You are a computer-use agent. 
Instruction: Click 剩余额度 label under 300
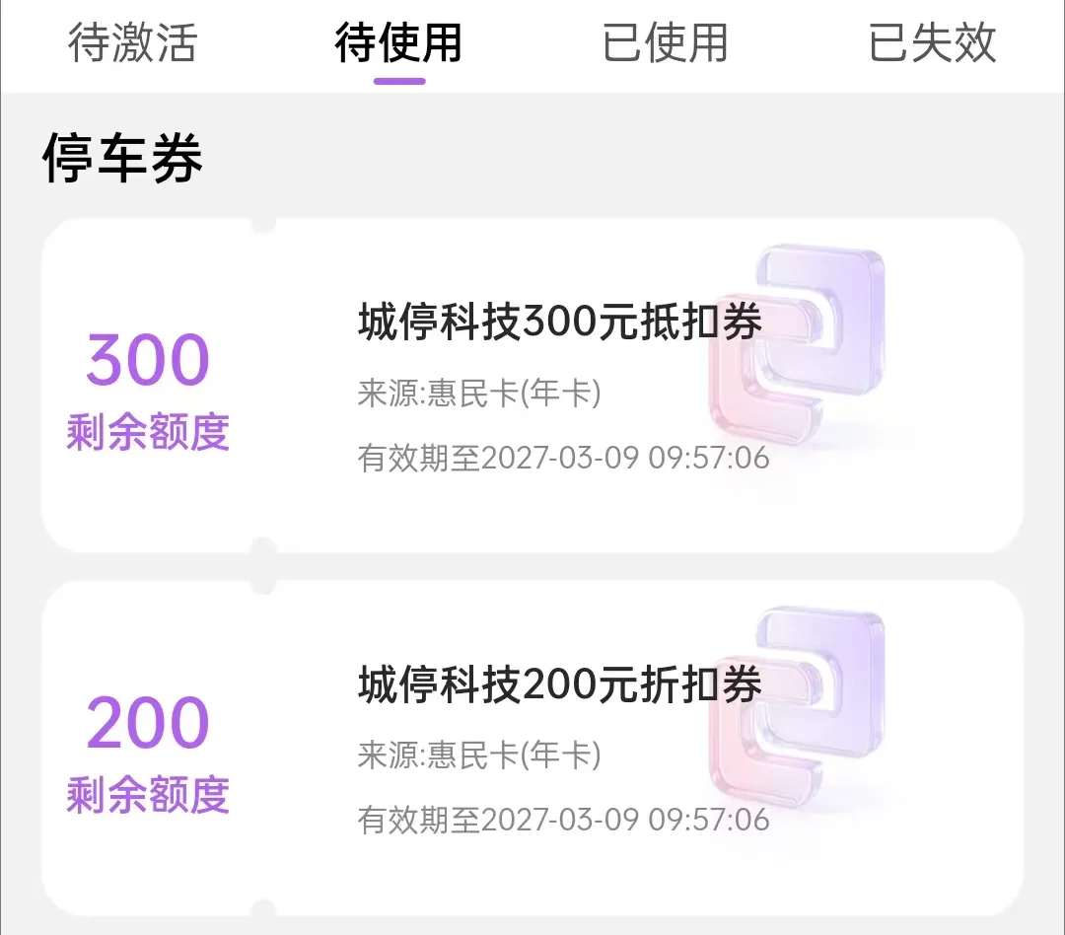[x=148, y=432]
